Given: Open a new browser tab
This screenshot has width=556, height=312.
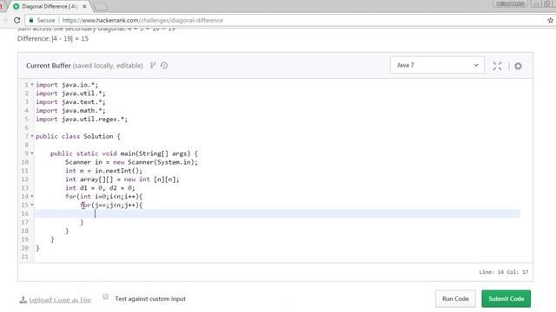Looking at the screenshot, I should click(x=101, y=6).
